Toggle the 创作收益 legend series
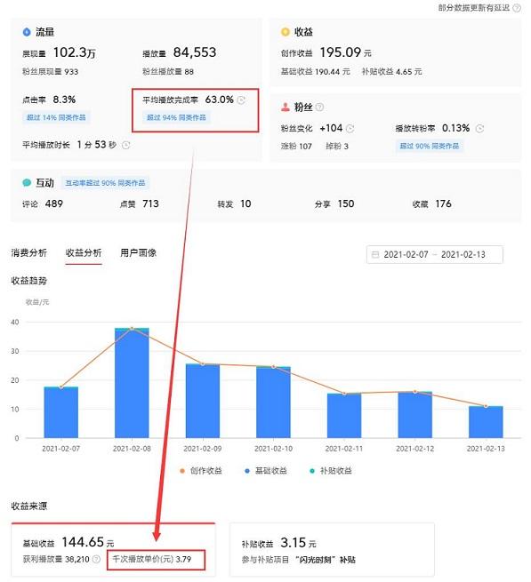Screen dimensions: 531x582 (201, 471)
